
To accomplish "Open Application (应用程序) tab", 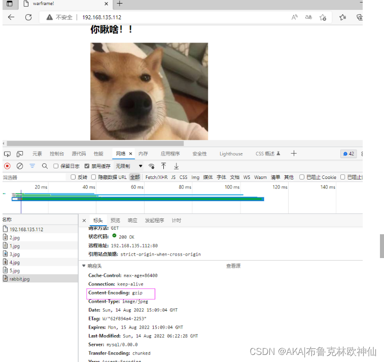I will (170, 154).
